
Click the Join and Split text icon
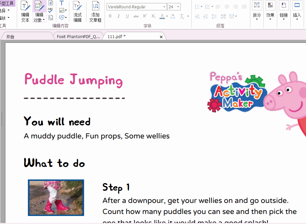51,3
